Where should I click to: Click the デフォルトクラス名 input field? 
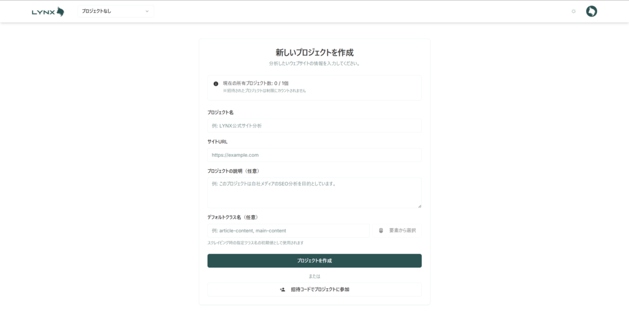coord(289,231)
